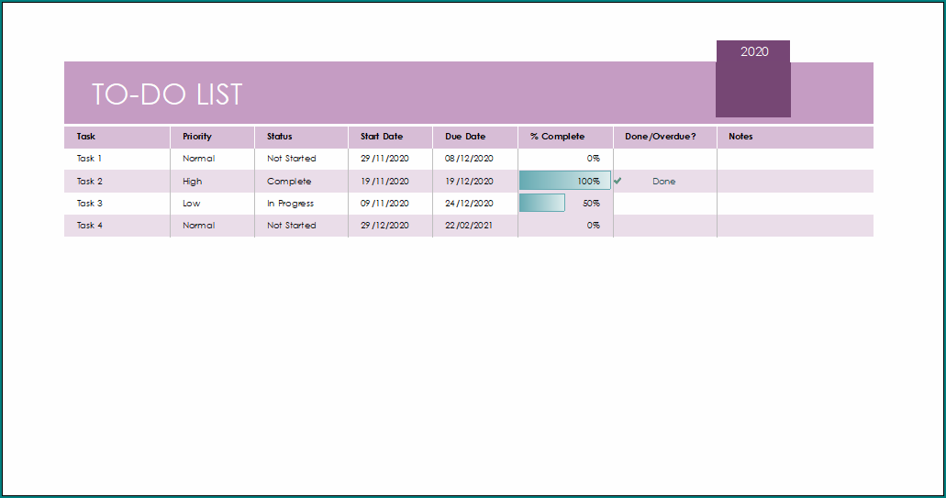Click the dark purple 2020 year box
The width and height of the screenshot is (946, 498).
pos(752,79)
